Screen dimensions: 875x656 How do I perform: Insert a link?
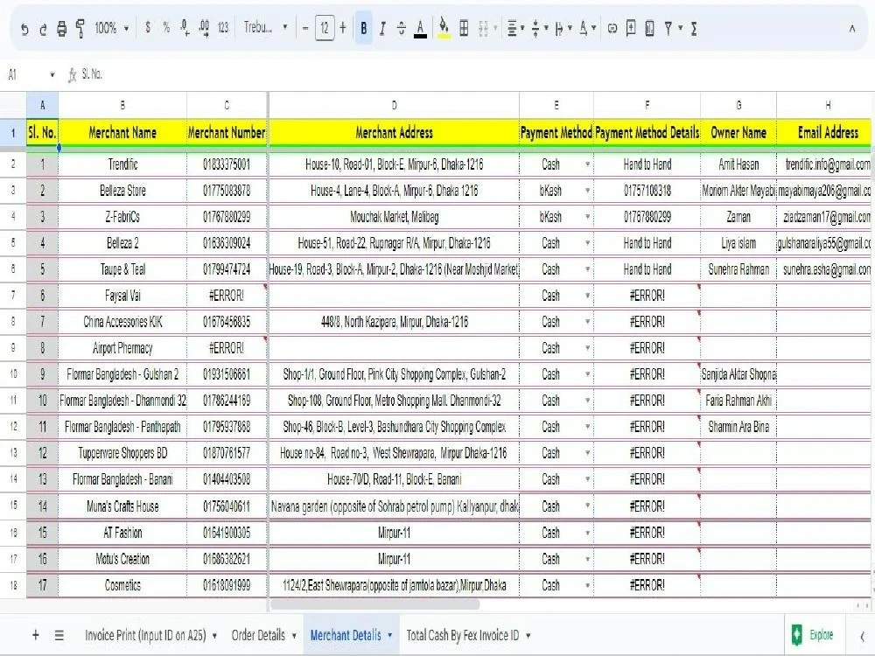[612, 28]
